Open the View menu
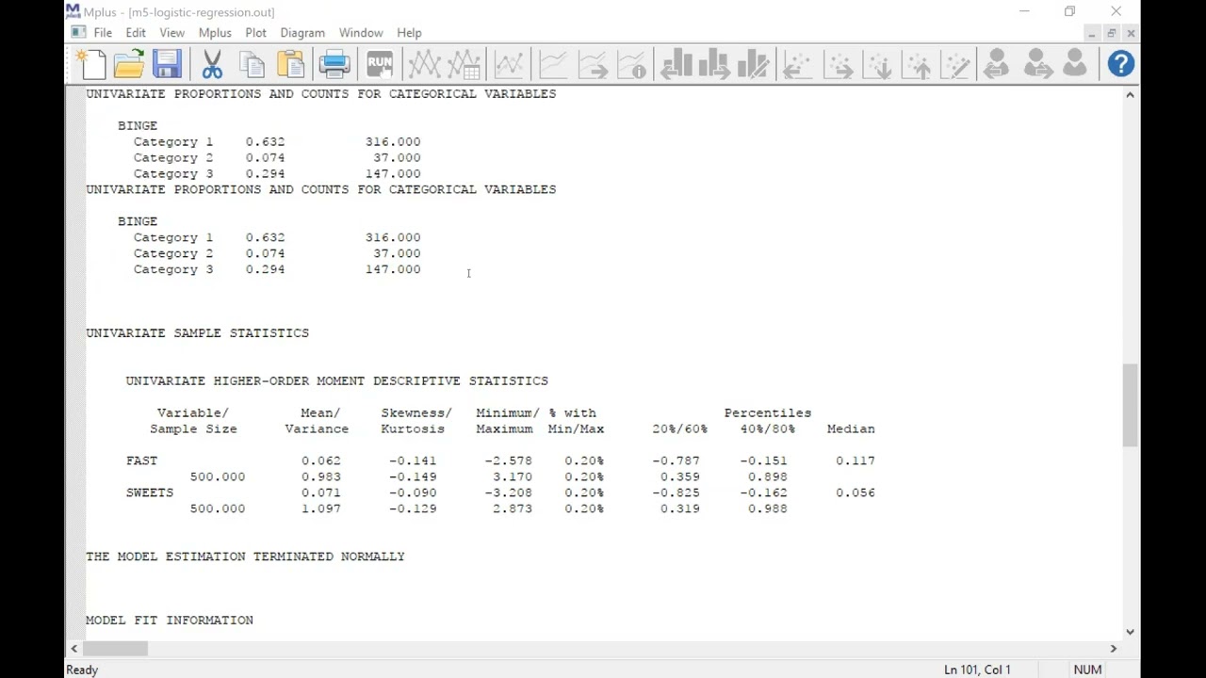The width and height of the screenshot is (1206, 678). (x=171, y=32)
